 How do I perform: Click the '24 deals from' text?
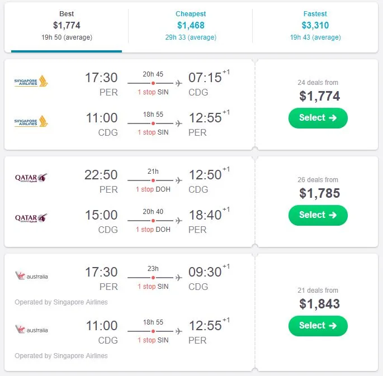[x=318, y=83]
